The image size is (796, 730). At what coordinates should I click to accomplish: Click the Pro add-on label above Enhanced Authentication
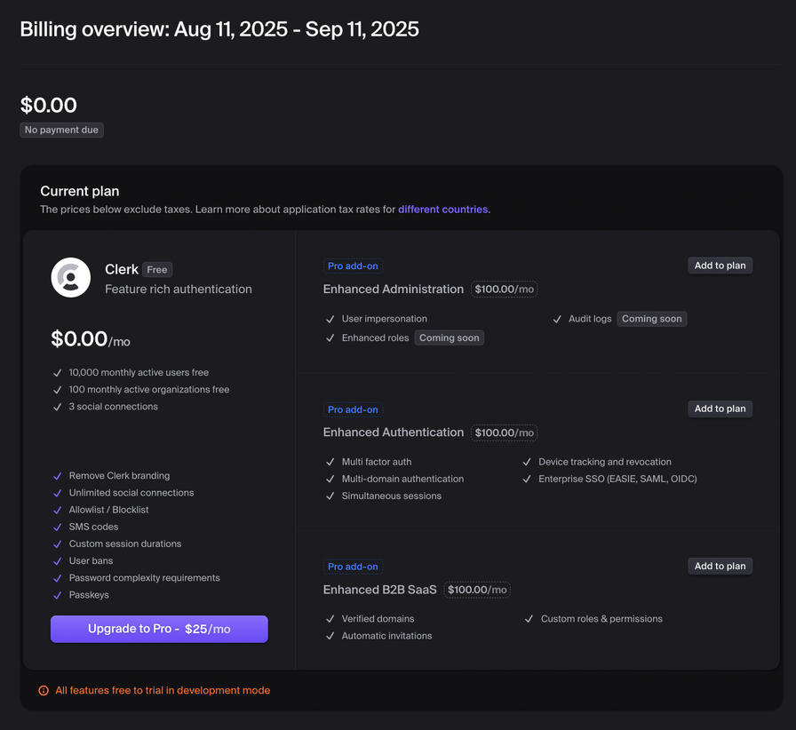353,409
